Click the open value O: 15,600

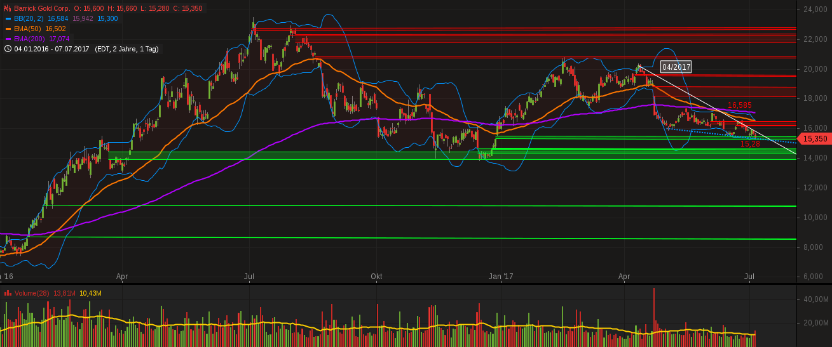point(88,9)
